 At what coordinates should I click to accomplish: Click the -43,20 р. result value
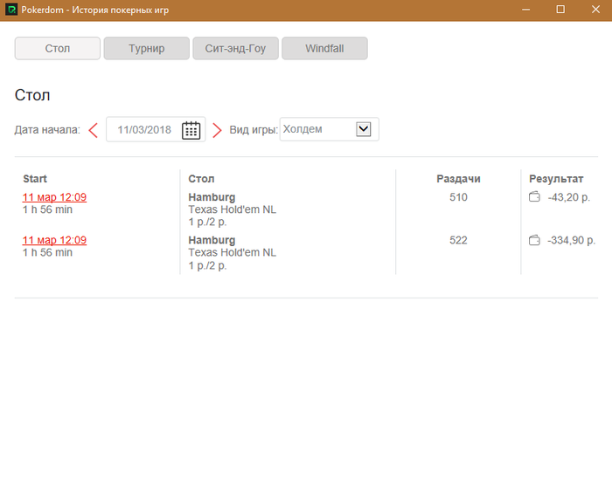point(568,197)
